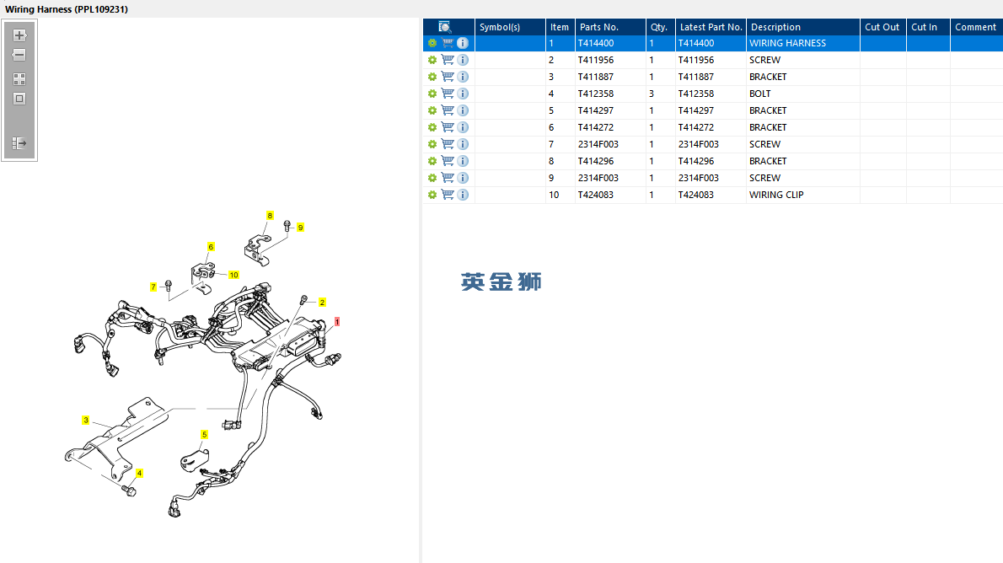
Task: Select callout 1 on the diagram
Action: 337,322
